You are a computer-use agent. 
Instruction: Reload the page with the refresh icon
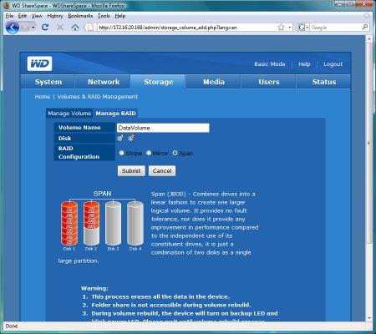[45, 28]
